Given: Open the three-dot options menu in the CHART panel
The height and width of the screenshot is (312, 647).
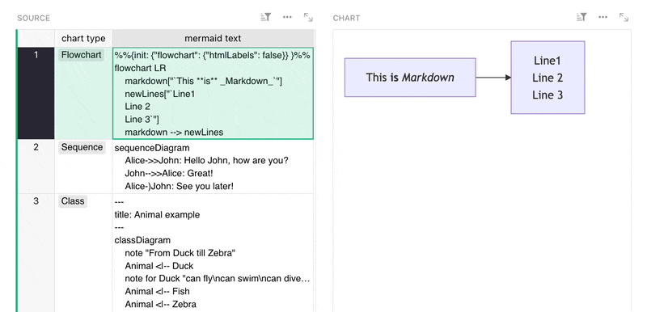Looking at the screenshot, I should click(603, 17).
